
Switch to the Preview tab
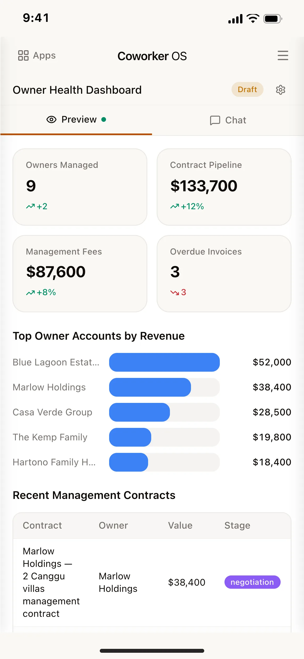click(x=76, y=120)
